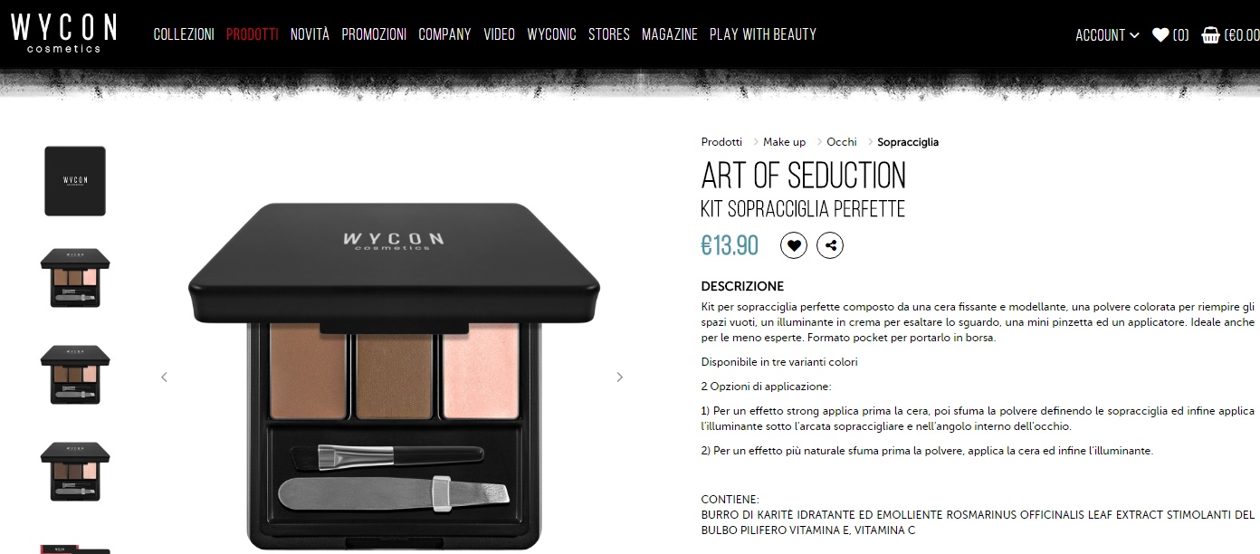
Task: Open the Collezioni menu
Action: tap(184, 34)
